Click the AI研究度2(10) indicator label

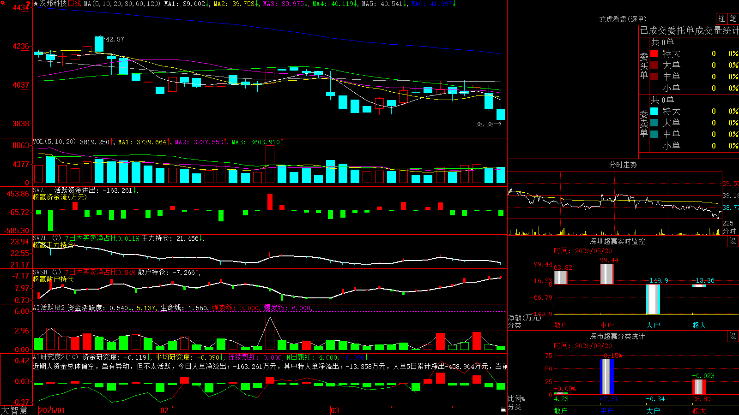point(56,357)
